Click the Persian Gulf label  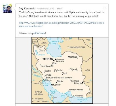[53, 92]
